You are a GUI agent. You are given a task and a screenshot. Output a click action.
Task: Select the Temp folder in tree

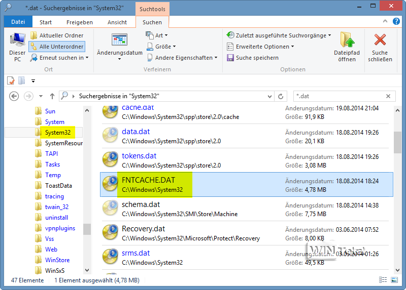[53, 175]
